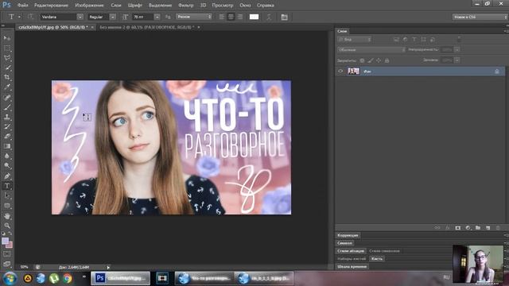The width and height of the screenshot is (509, 286).
Task: Expand the Символ panel
Action: 344,243
